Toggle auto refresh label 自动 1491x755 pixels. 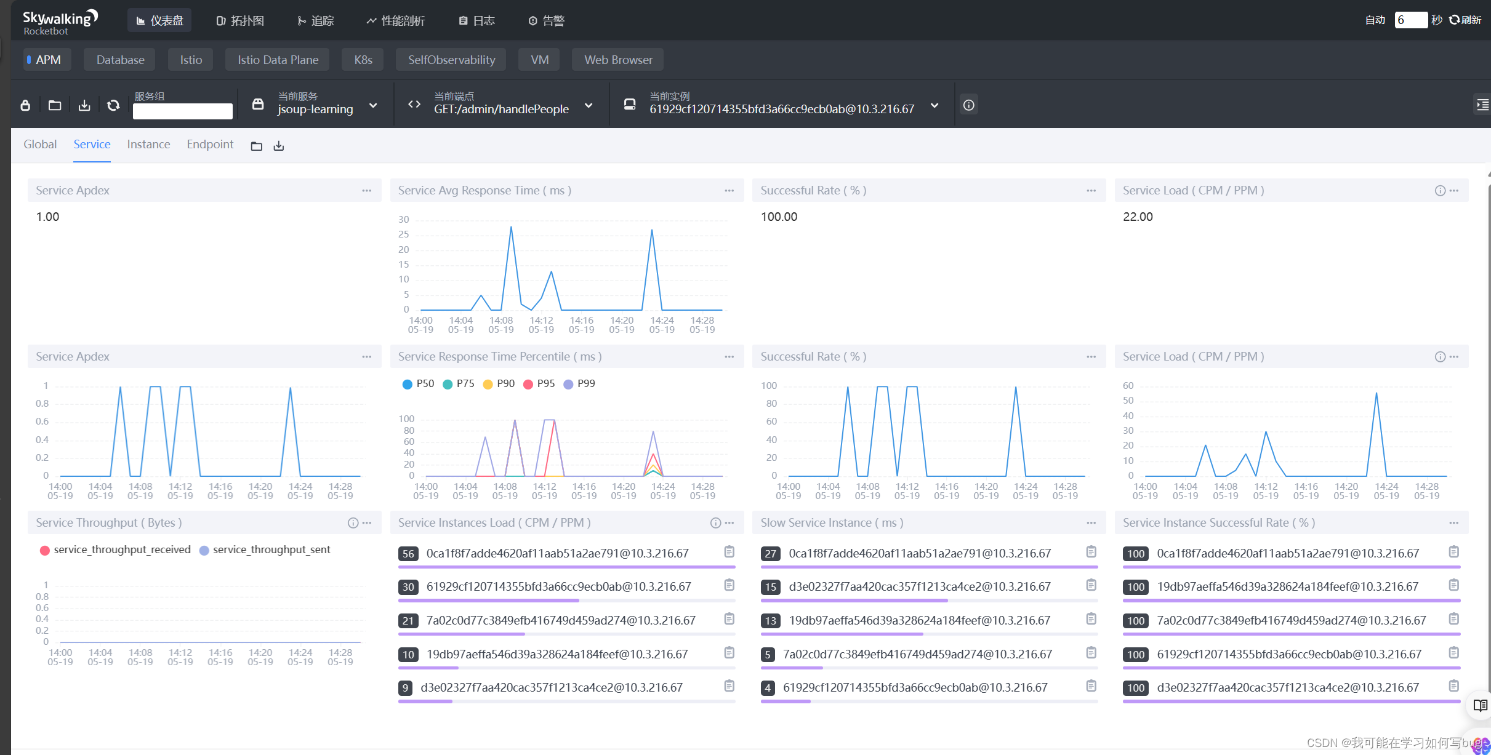pyautogui.click(x=1375, y=20)
